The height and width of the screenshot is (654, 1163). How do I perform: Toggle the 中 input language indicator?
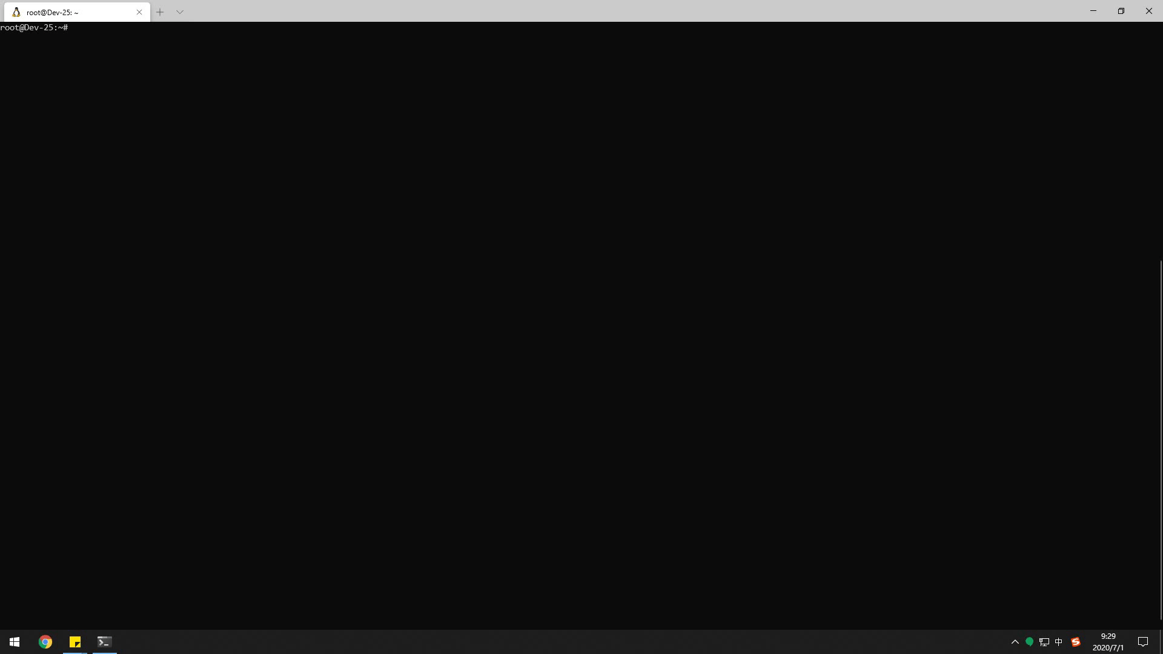(1059, 642)
